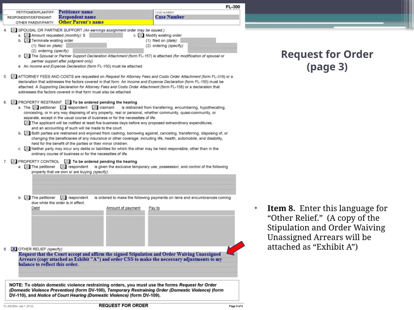The width and height of the screenshot is (414, 310).
Task: Check the FL-157 Declaration Attachment box in 4d
Action: [x=27, y=56]
